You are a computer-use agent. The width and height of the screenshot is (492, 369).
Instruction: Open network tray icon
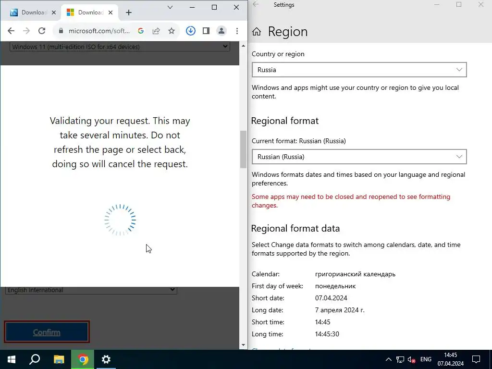click(x=400, y=359)
